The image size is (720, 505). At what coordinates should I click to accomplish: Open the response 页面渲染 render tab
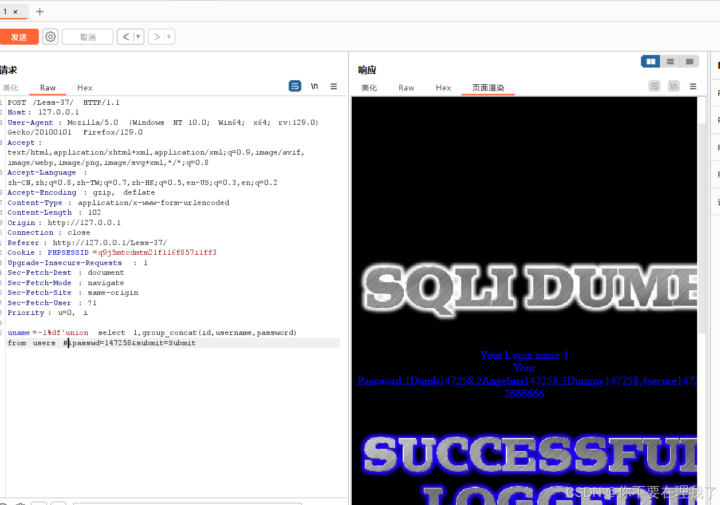point(488,88)
